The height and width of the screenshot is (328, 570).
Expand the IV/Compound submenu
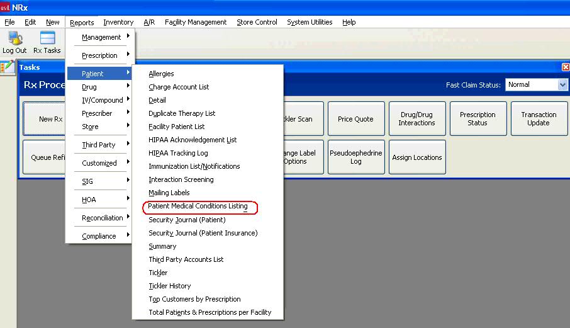click(100, 100)
